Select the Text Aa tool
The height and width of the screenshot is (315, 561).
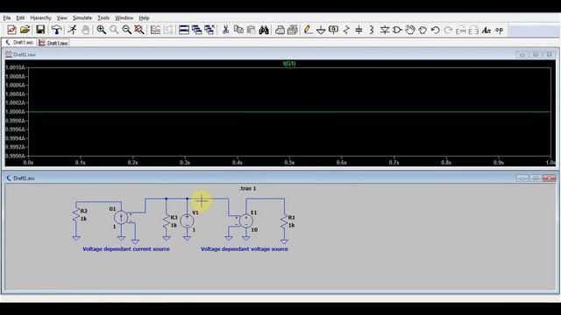click(x=486, y=30)
